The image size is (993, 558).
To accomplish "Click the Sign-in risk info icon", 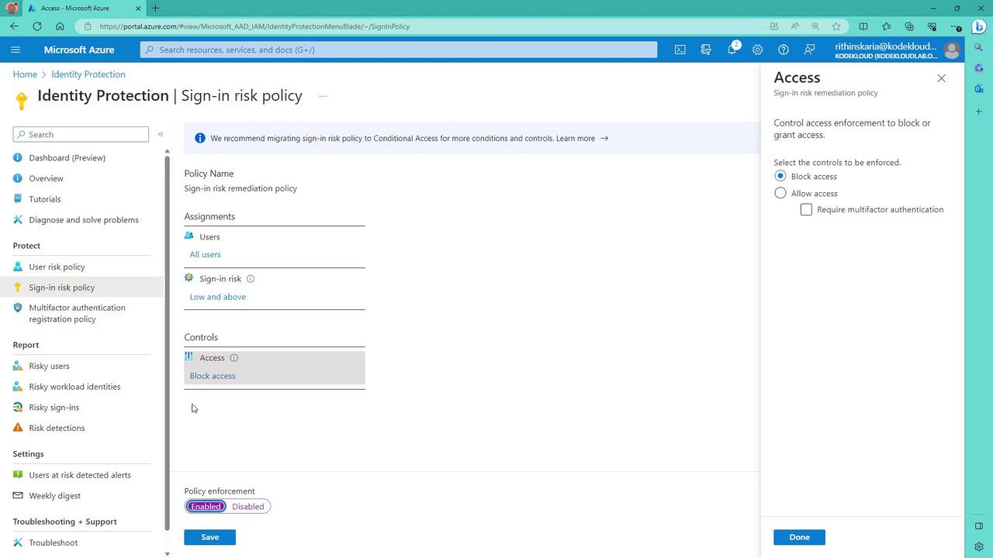I will pos(250,279).
